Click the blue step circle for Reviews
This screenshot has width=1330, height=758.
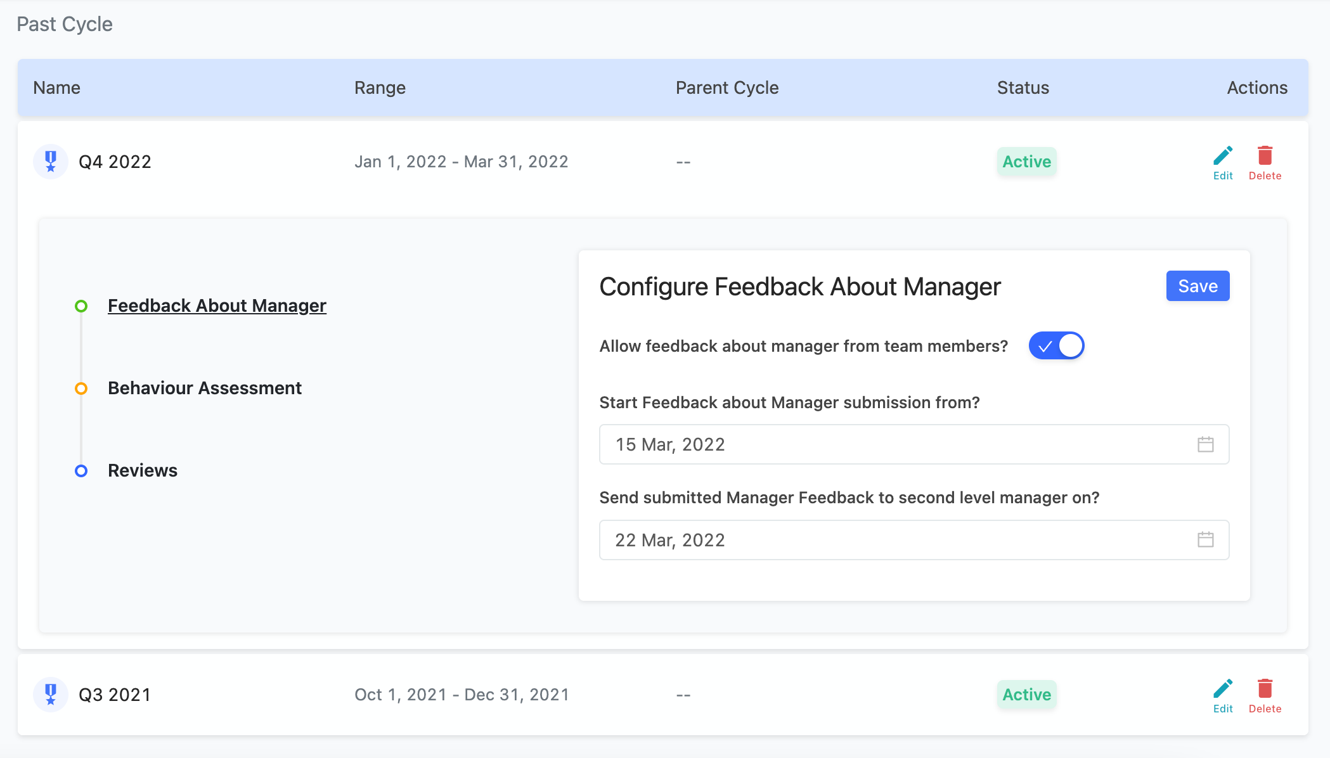point(81,471)
